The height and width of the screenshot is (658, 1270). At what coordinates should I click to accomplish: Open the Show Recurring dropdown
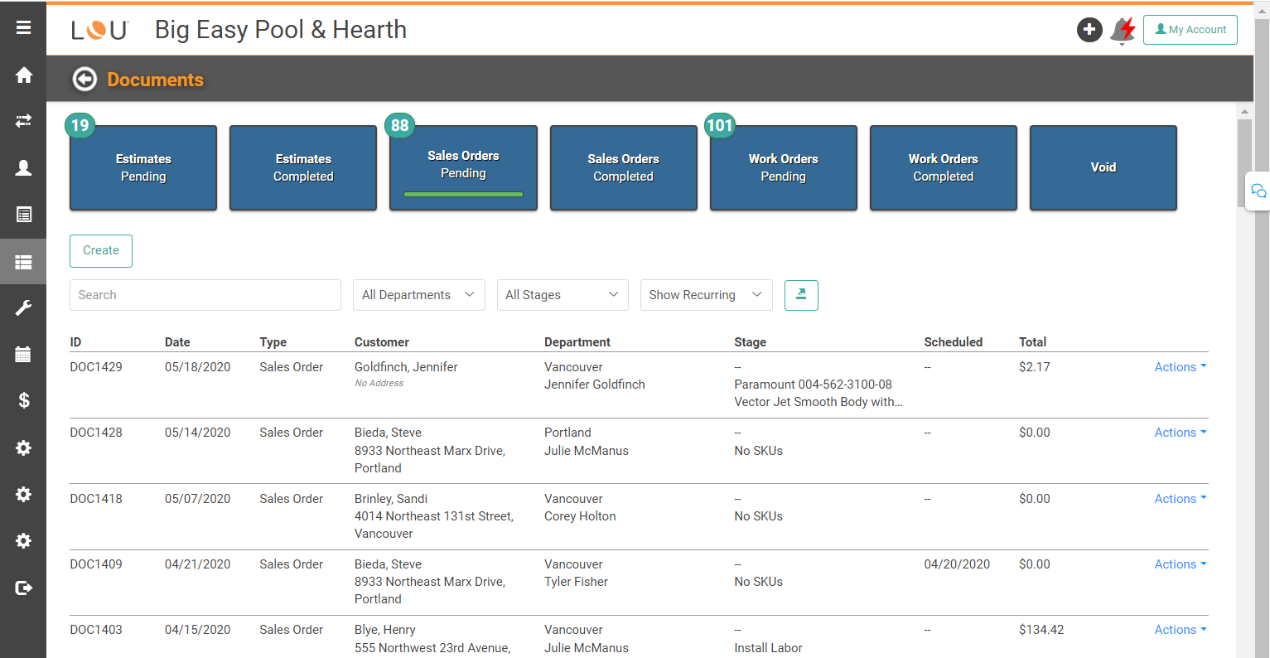tap(706, 295)
